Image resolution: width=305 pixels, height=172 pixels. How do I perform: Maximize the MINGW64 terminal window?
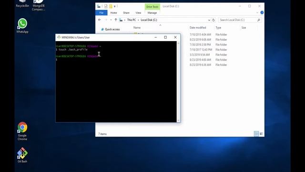point(165,37)
